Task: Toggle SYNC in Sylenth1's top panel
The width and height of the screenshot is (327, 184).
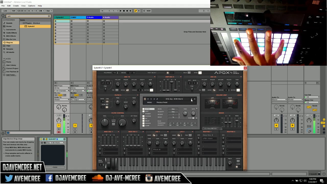Action: [200, 73]
